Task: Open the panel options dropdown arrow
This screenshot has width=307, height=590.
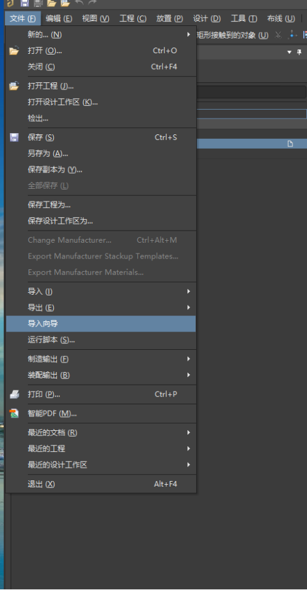Action: (x=289, y=53)
